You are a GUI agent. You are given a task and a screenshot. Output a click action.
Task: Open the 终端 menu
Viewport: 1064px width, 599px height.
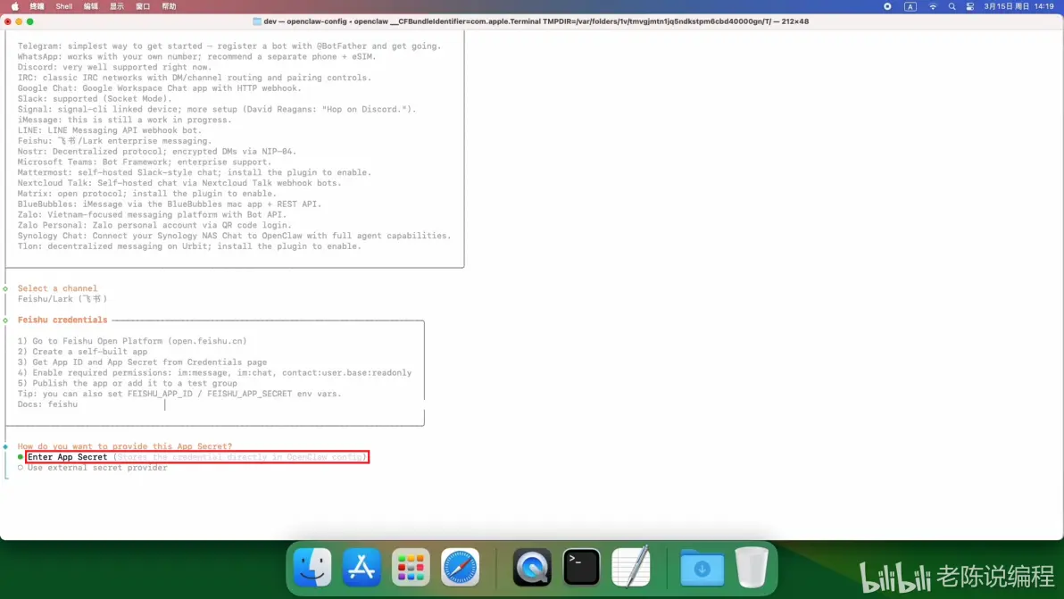point(37,6)
